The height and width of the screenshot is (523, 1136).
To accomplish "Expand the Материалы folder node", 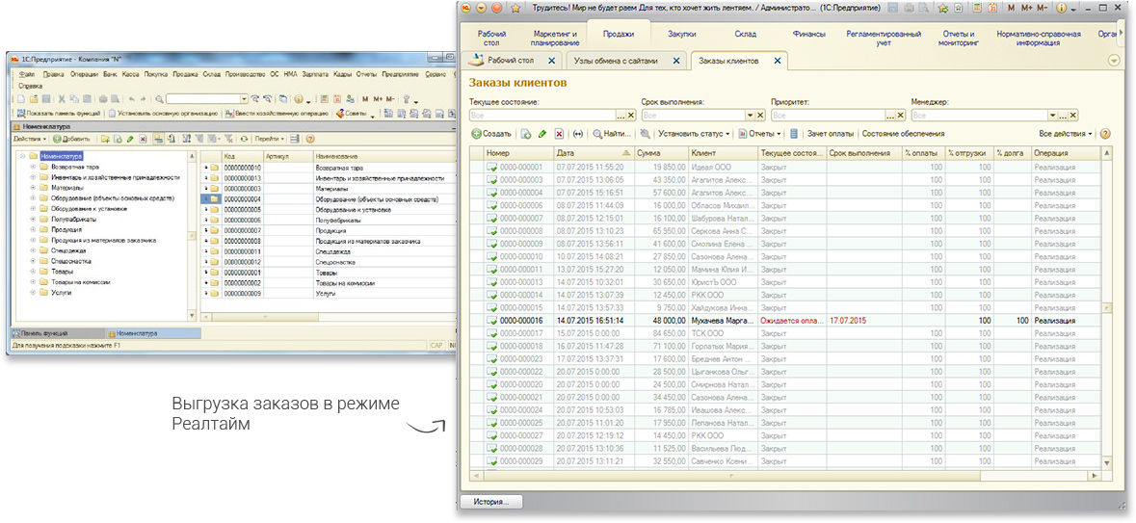I will [33, 188].
